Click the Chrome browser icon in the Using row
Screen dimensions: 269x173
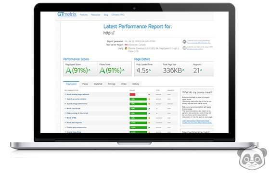click(126, 49)
